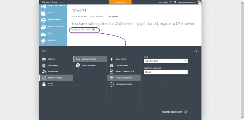Viewport: 244px width, 120px height.
Task: Open BizTalk Services icon
Action: pos(43,20)
